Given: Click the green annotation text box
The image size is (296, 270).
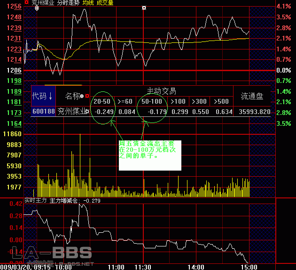Looking at the screenshot, I should pyautogui.click(x=149, y=155).
